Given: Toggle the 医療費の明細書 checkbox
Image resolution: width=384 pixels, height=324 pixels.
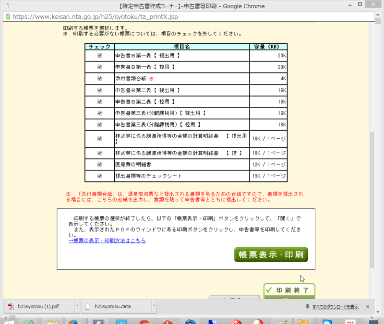Looking at the screenshot, I should pyautogui.click(x=99, y=164).
